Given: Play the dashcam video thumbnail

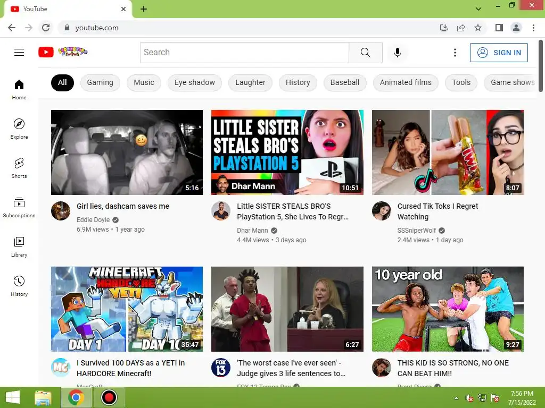Looking at the screenshot, I should [127, 152].
